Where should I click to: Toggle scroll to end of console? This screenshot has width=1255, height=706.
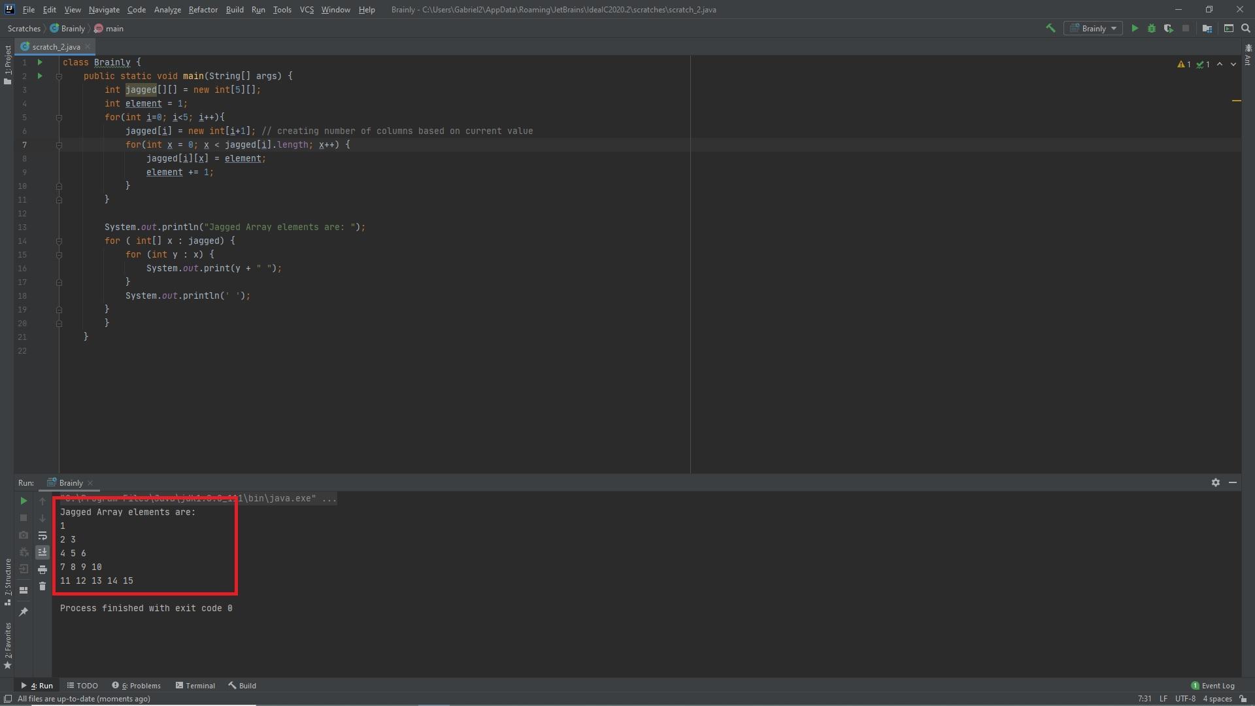(x=42, y=552)
